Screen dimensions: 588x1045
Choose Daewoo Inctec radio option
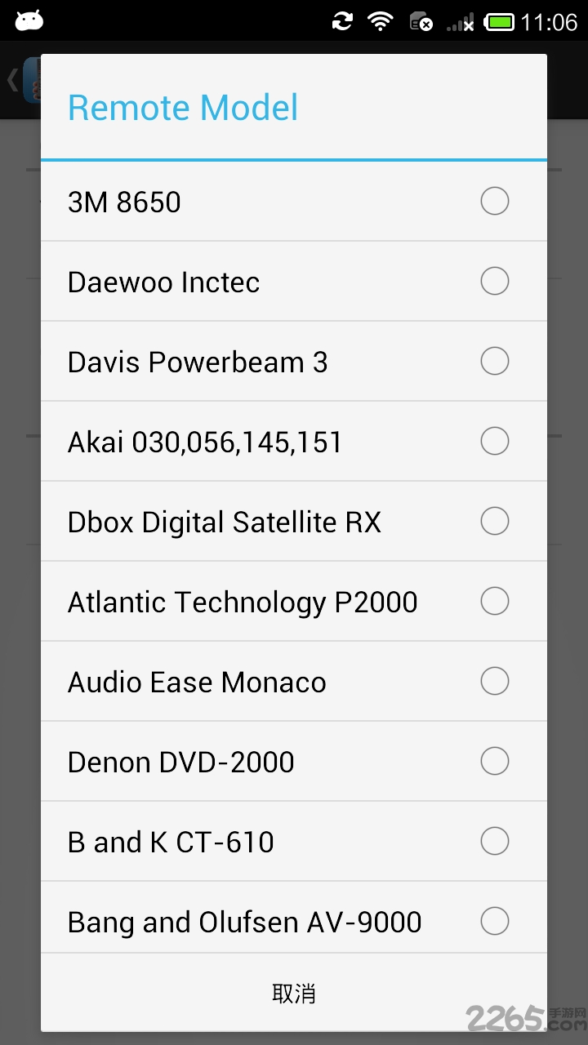pyautogui.click(x=494, y=281)
